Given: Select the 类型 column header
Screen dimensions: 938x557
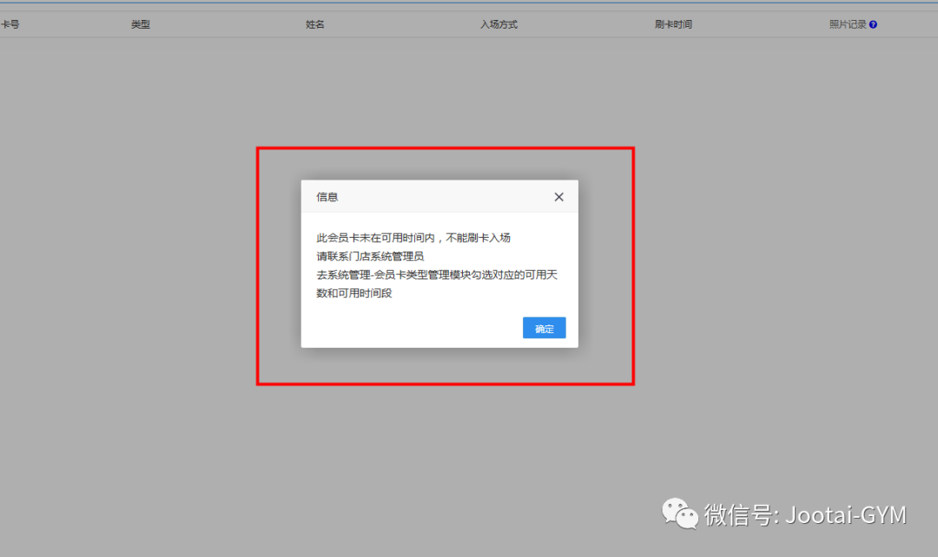Looking at the screenshot, I should [140, 24].
